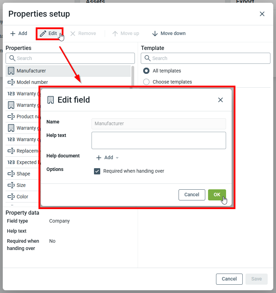Click the Model number text field icon

coord(11,82)
